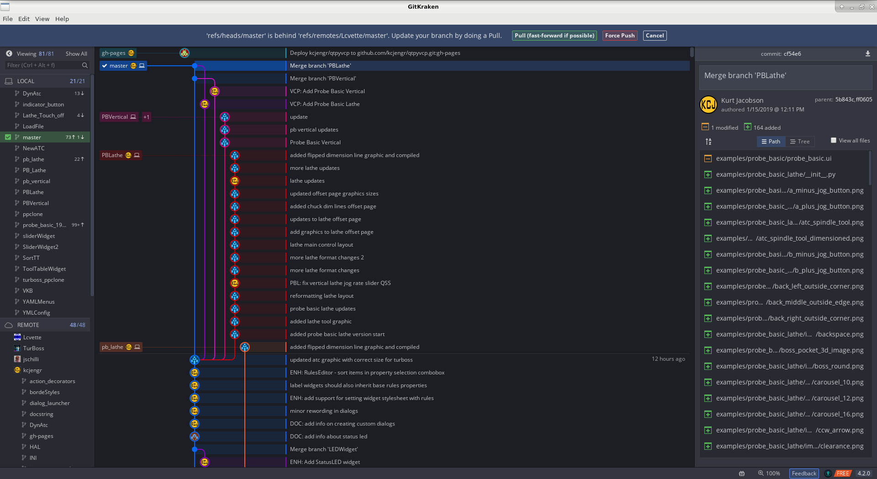The width and height of the screenshot is (877, 479).
Task: Expand the +1 label next to PBVertical
Action: coord(147,117)
